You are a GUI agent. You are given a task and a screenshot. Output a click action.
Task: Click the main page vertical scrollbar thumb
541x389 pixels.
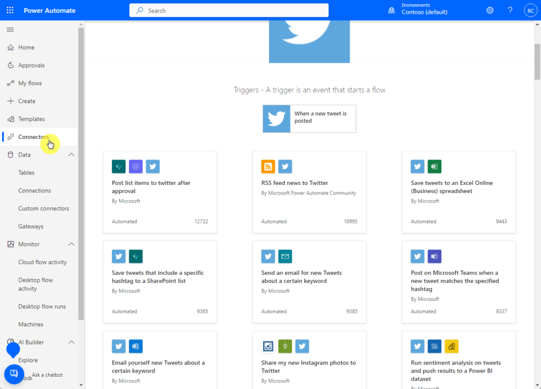537,62
